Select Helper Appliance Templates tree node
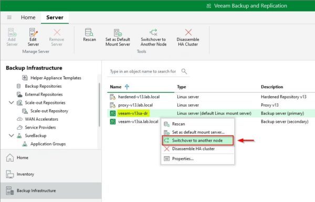This screenshot has width=315, height=202. [x=56, y=78]
